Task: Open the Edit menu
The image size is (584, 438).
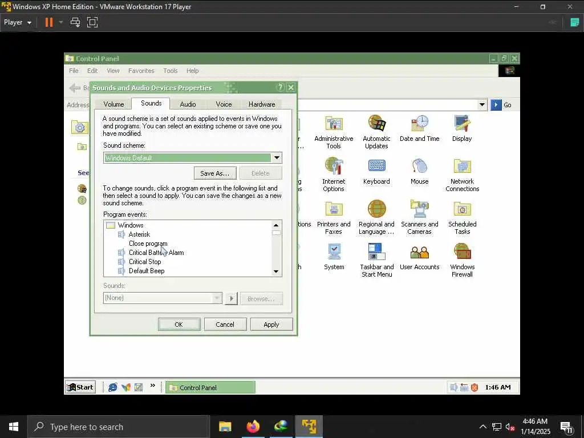Action: tap(92, 71)
